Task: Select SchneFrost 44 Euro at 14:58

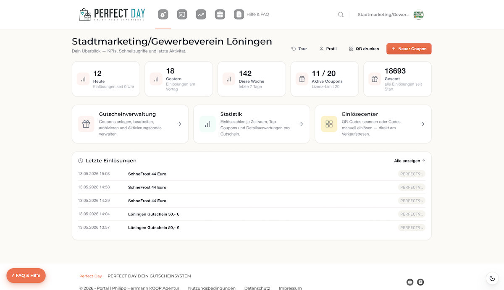Action: (147, 187)
